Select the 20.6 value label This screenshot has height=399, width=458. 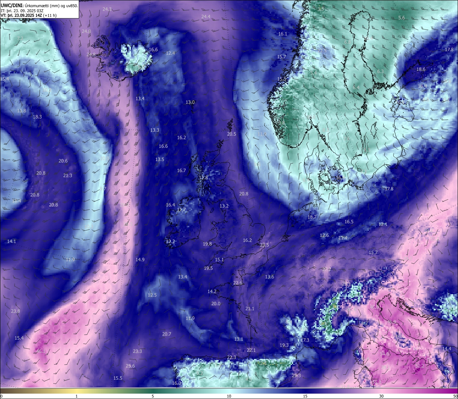click(63, 161)
